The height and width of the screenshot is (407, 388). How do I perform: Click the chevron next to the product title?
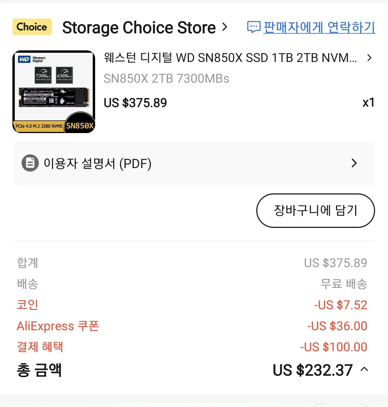(369, 58)
